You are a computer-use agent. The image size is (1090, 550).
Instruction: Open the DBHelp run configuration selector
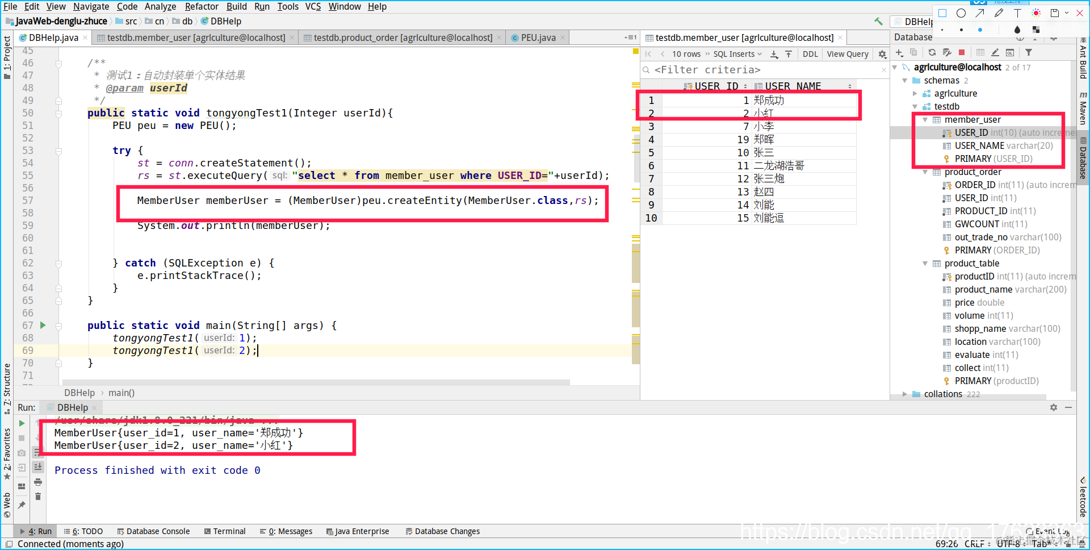[913, 22]
